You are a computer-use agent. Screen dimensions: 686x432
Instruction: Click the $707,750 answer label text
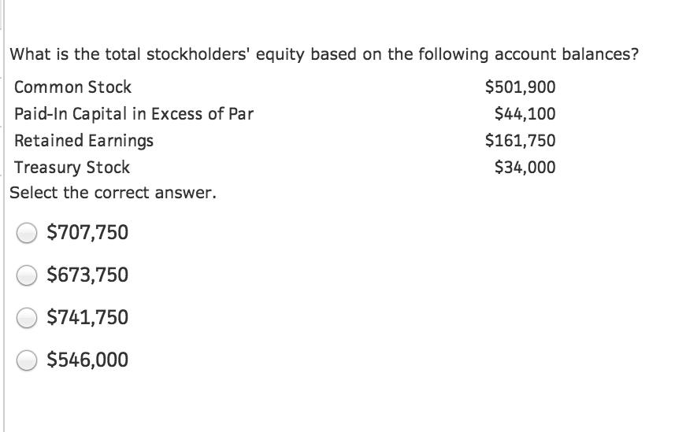(x=87, y=233)
